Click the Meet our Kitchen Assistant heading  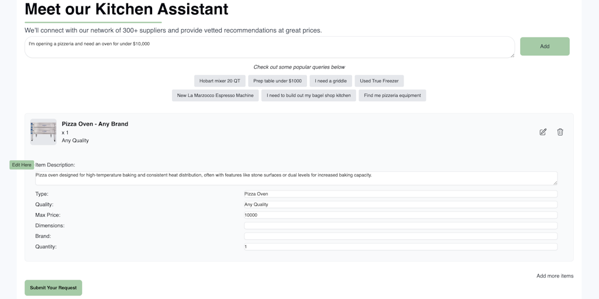click(x=126, y=9)
